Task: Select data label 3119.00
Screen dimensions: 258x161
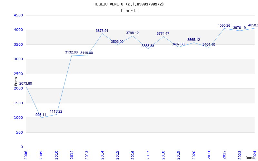Action: pyautogui.click(x=86, y=53)
